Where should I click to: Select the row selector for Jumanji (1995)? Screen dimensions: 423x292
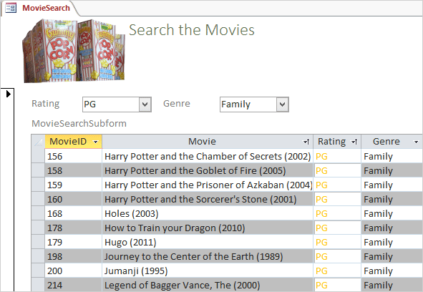pos(38,271)
